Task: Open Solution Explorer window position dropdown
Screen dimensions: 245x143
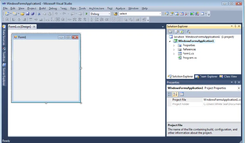Action: (232, 26)
